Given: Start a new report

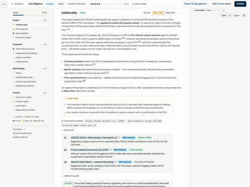Looking at the screenshot, I should point(221,4).
